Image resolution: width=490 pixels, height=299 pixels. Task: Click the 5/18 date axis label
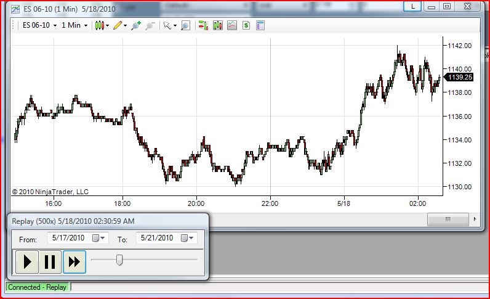(x=343, y=203)
